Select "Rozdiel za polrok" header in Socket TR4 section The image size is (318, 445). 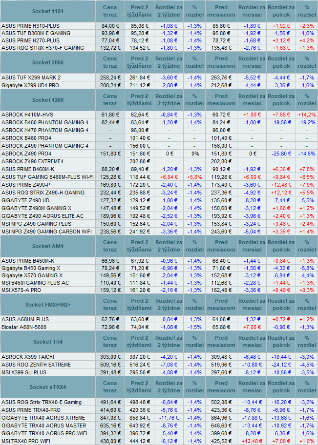click(281, 342)
